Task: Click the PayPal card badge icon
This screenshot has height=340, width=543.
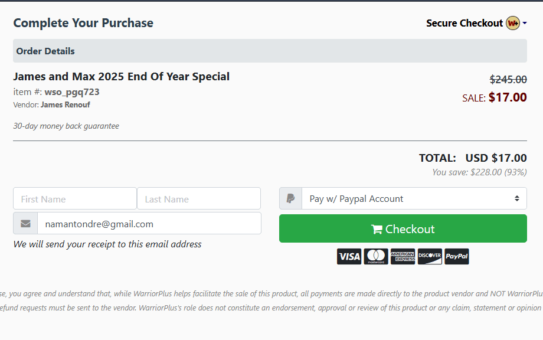Action: [x=456, y=256]
